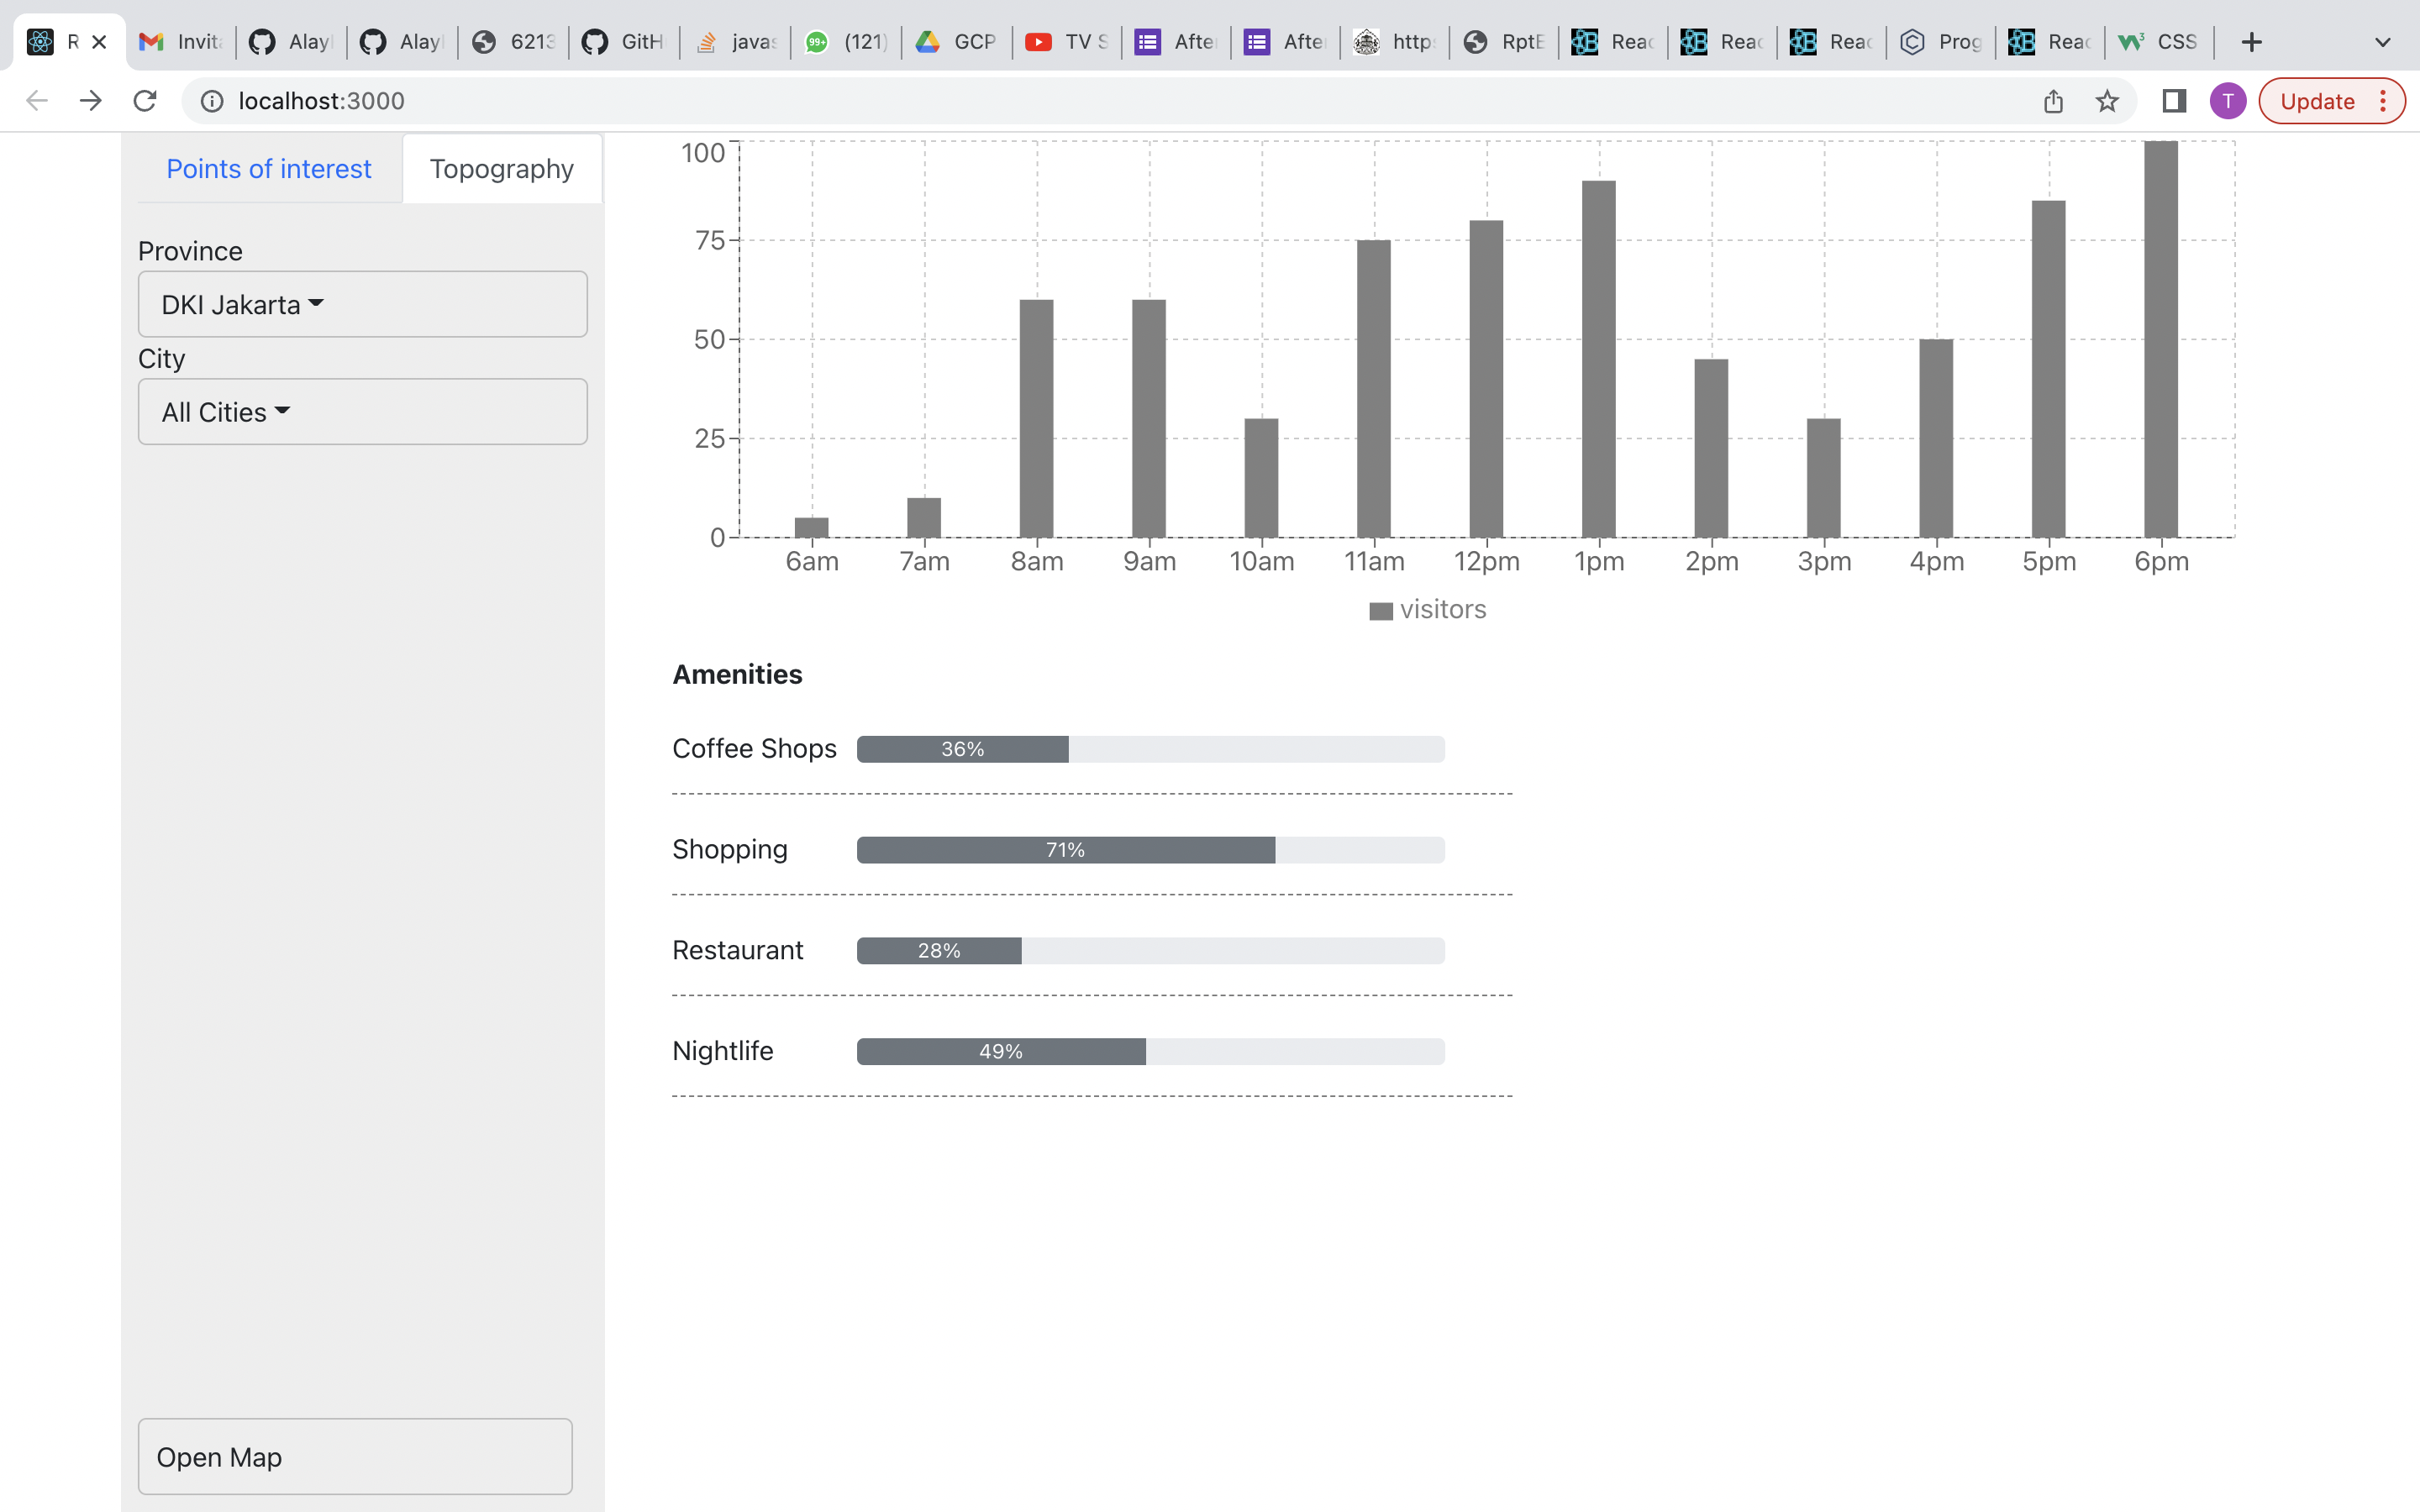This screenshot has height=1512, width=2420.
Task: Toggle visitors series in chart legend
Action: 1427,610
